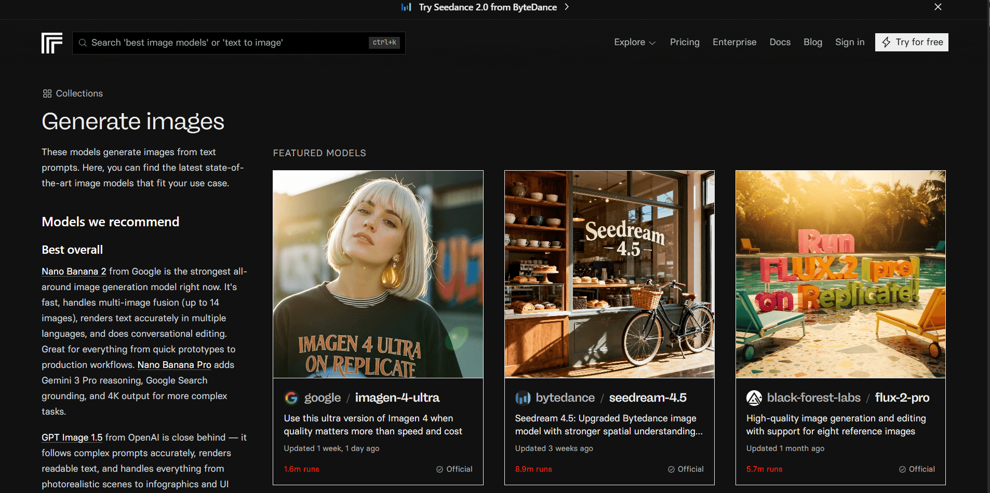Focus the model search field

pos(239,43)
